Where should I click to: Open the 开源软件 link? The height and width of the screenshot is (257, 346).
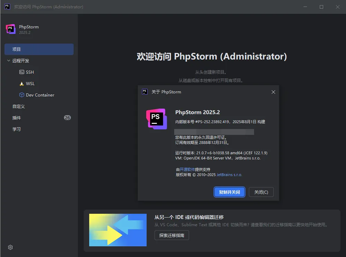tap(187, 169)
